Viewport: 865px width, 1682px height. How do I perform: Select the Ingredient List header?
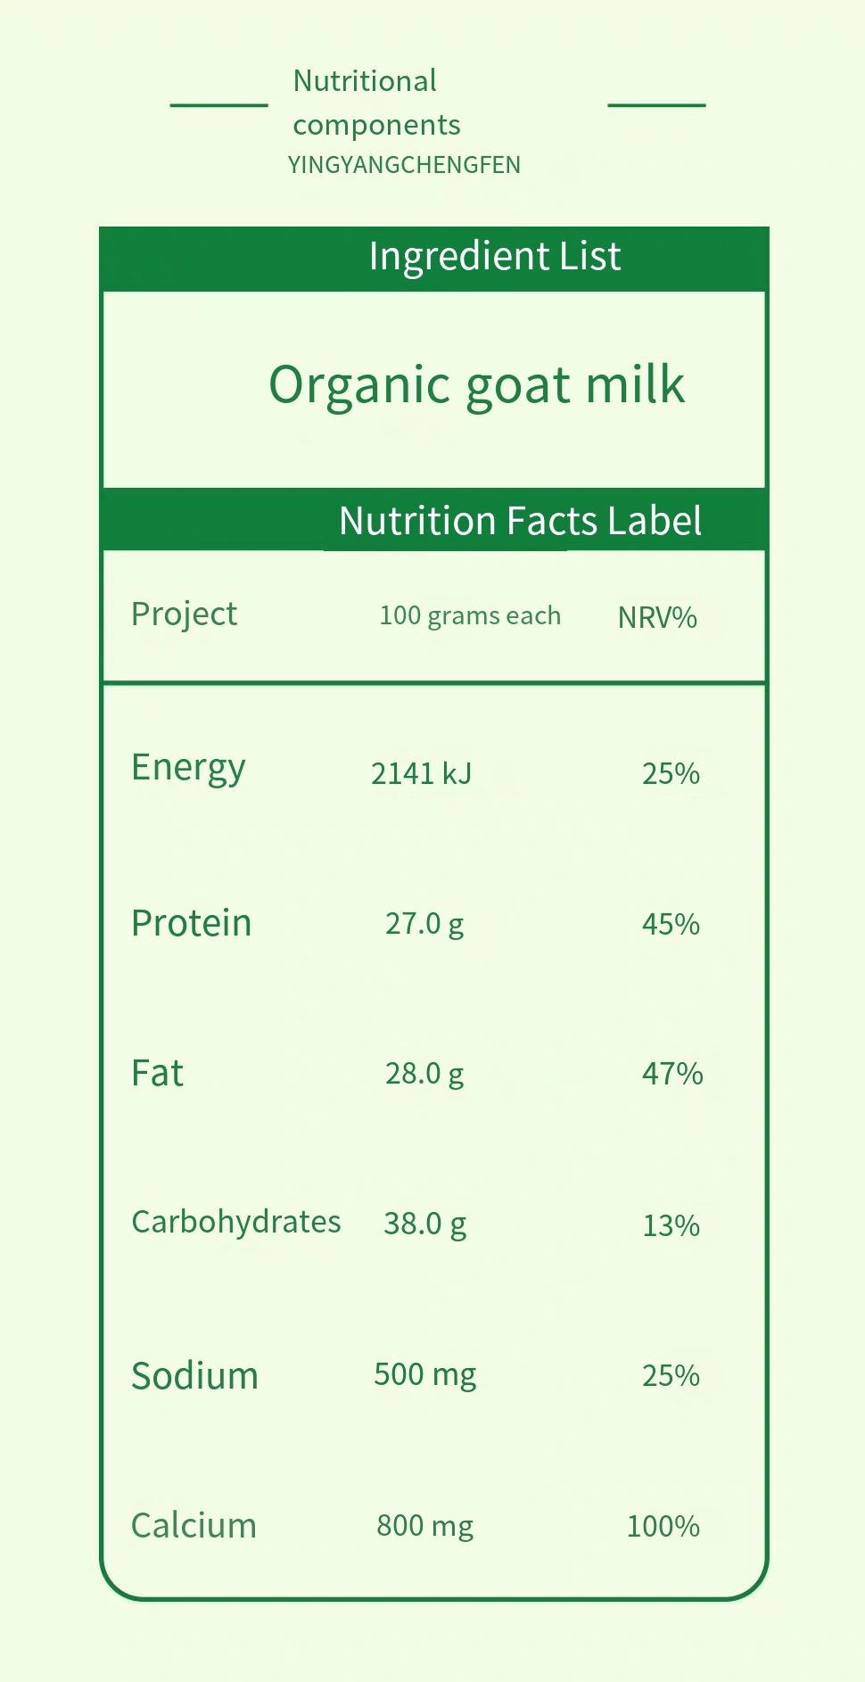(x=494, y=257)
